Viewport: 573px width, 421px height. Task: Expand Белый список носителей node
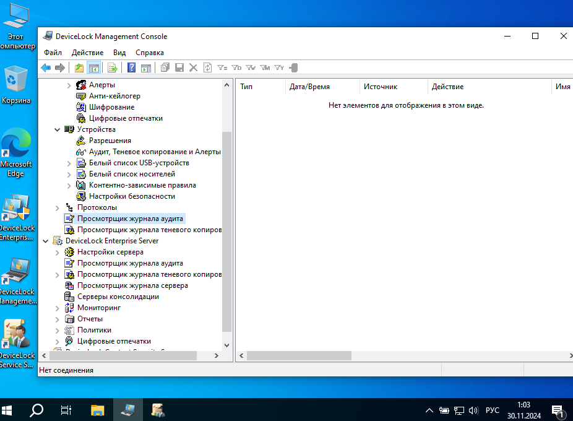point(69,175)
